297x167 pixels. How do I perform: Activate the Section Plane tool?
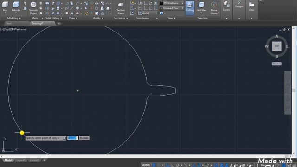click(121, 8)
